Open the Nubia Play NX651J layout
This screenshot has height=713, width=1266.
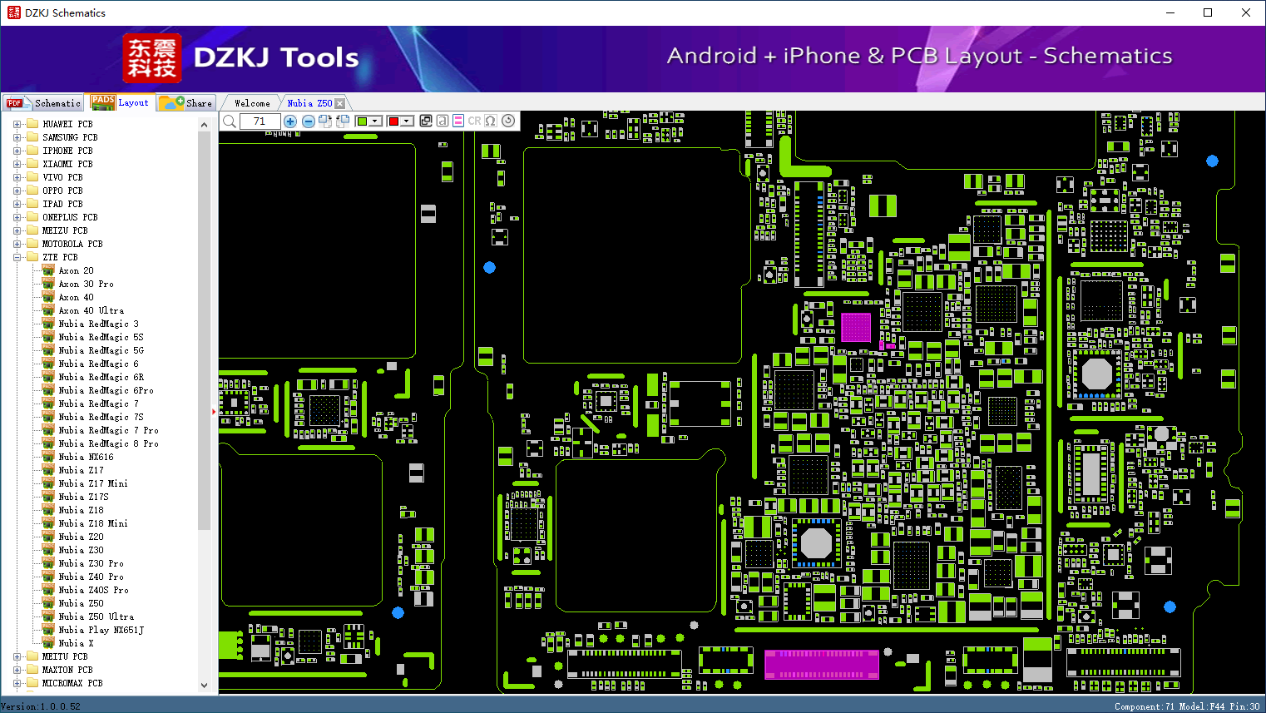101,630
